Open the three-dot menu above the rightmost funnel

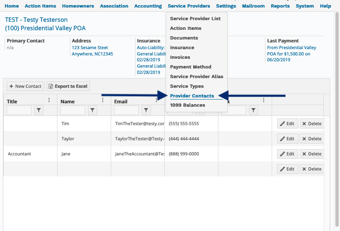point(263,100)
